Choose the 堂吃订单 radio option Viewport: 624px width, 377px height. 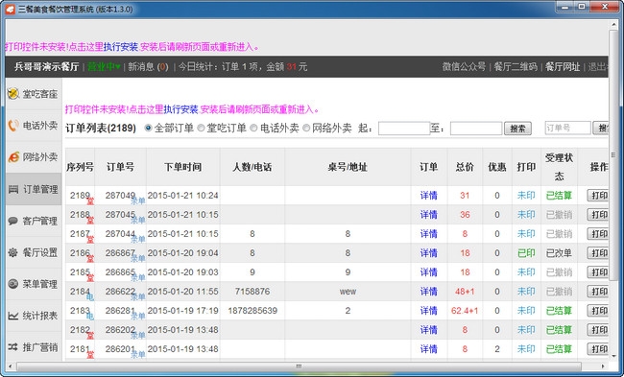pos(201,128)
